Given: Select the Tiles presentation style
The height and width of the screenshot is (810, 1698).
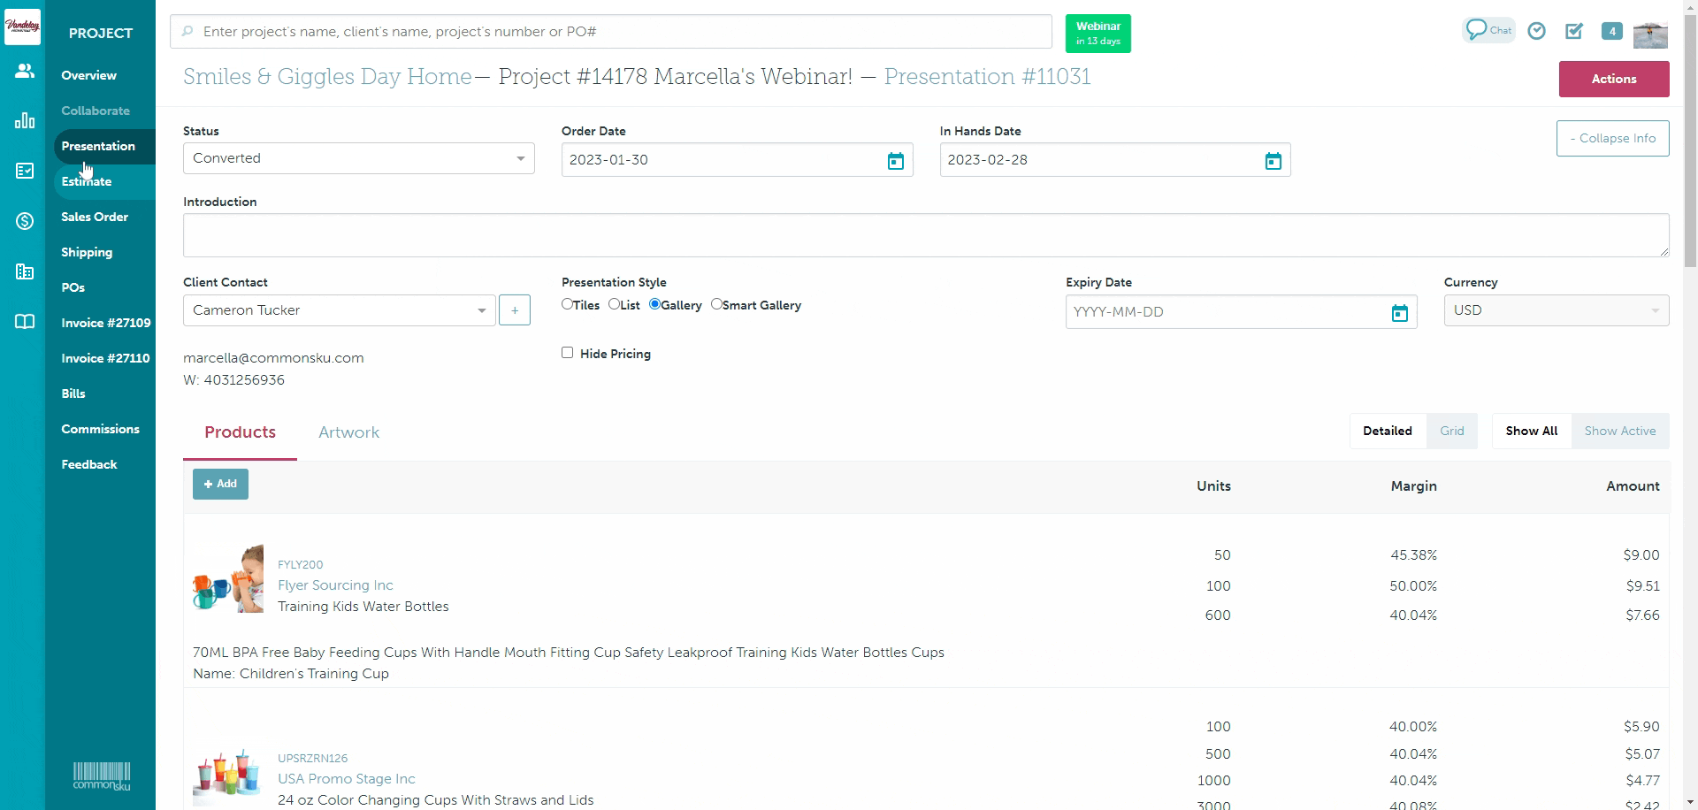Looking at the screenshot, I should (567, 304).
